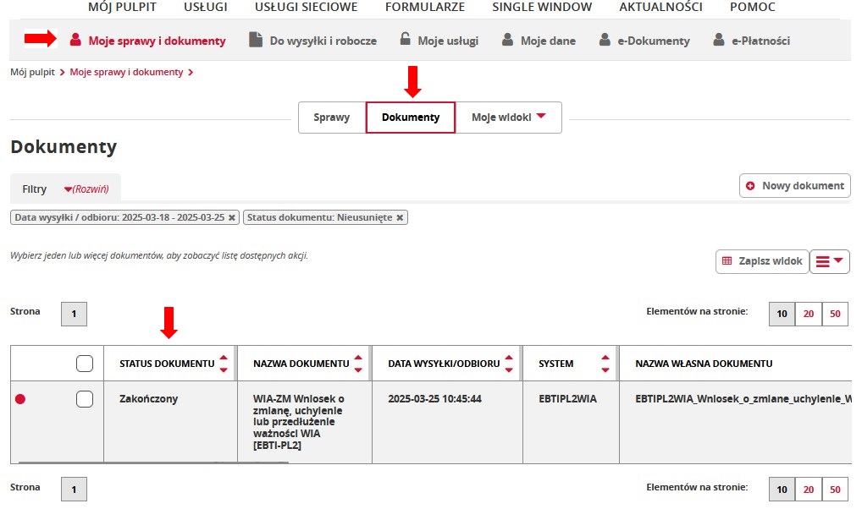Click the plus icon on "Nowy dokument"
The height and width of the screenshot is (509, 862).
tap(750, 186)
